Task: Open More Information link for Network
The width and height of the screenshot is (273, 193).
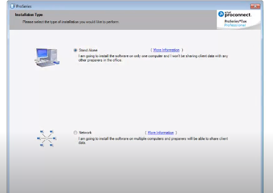Action: pyautogui.click(x=160, y=133)
